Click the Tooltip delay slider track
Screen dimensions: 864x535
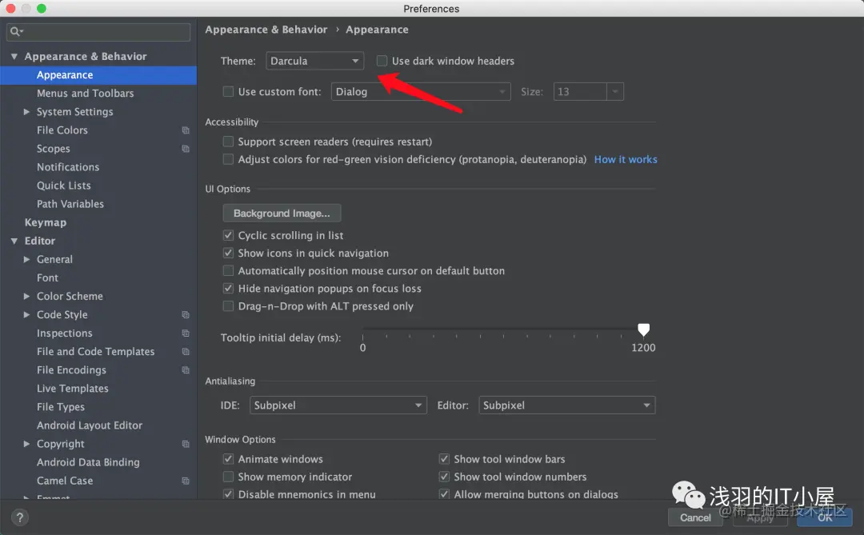503,329
